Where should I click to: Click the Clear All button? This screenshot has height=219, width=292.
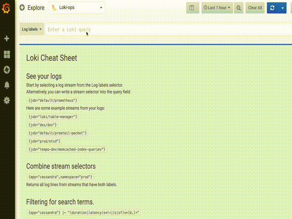pyautogui.click(x=255, y=8)
